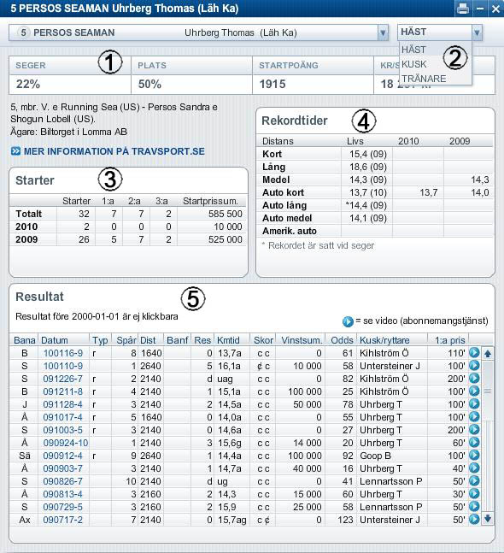Image resolution: width=504 pixels, height=553 pixels.
Task: Click driver name Goop B
Action: coord(375,456)
